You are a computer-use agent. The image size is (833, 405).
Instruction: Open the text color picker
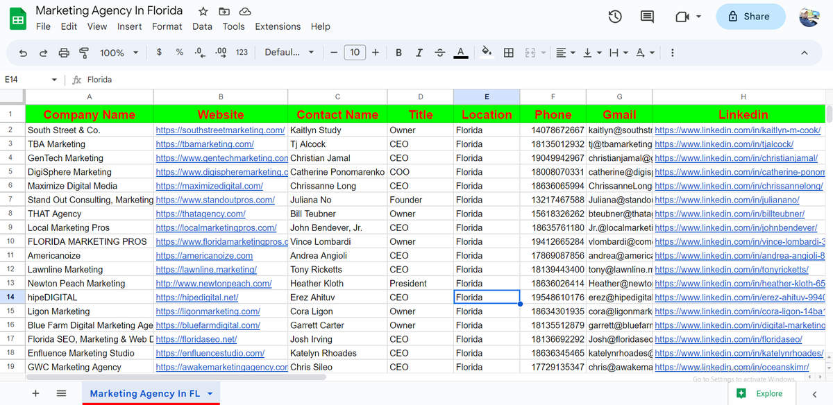(461, 53)
